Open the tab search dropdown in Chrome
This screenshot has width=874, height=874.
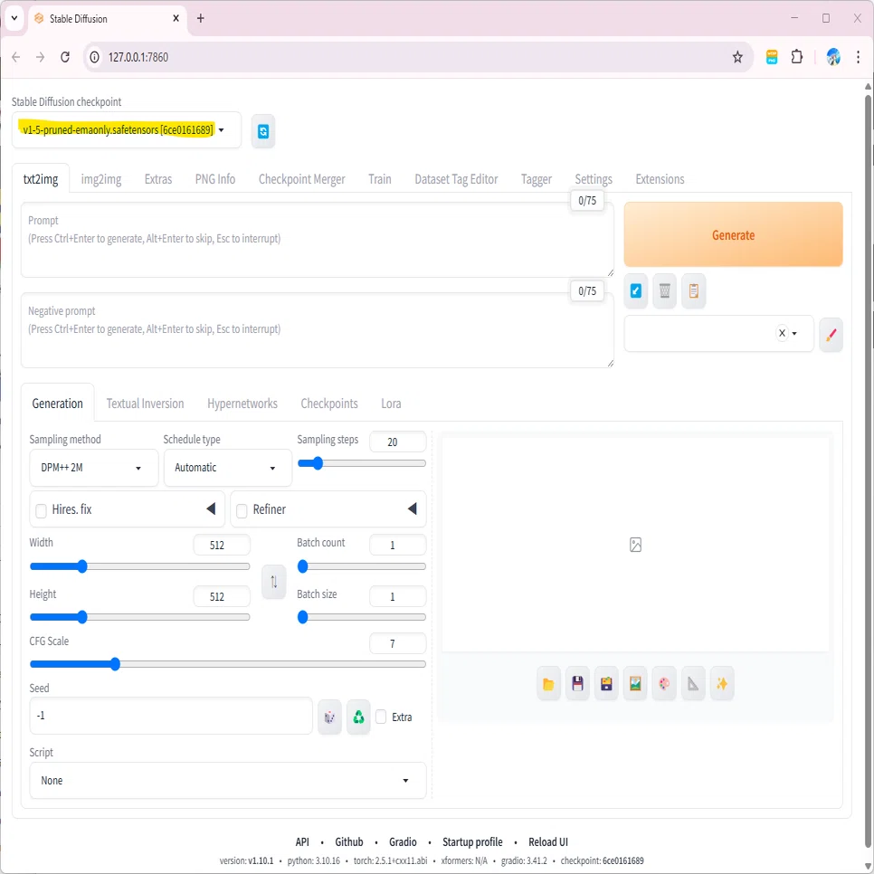pos(14,18)
